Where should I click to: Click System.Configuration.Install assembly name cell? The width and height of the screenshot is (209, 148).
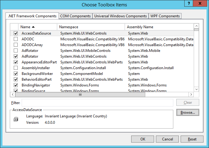[151, 68]
